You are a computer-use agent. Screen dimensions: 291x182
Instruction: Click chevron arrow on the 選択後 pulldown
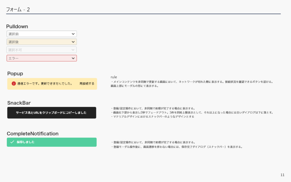coord(73,42)
